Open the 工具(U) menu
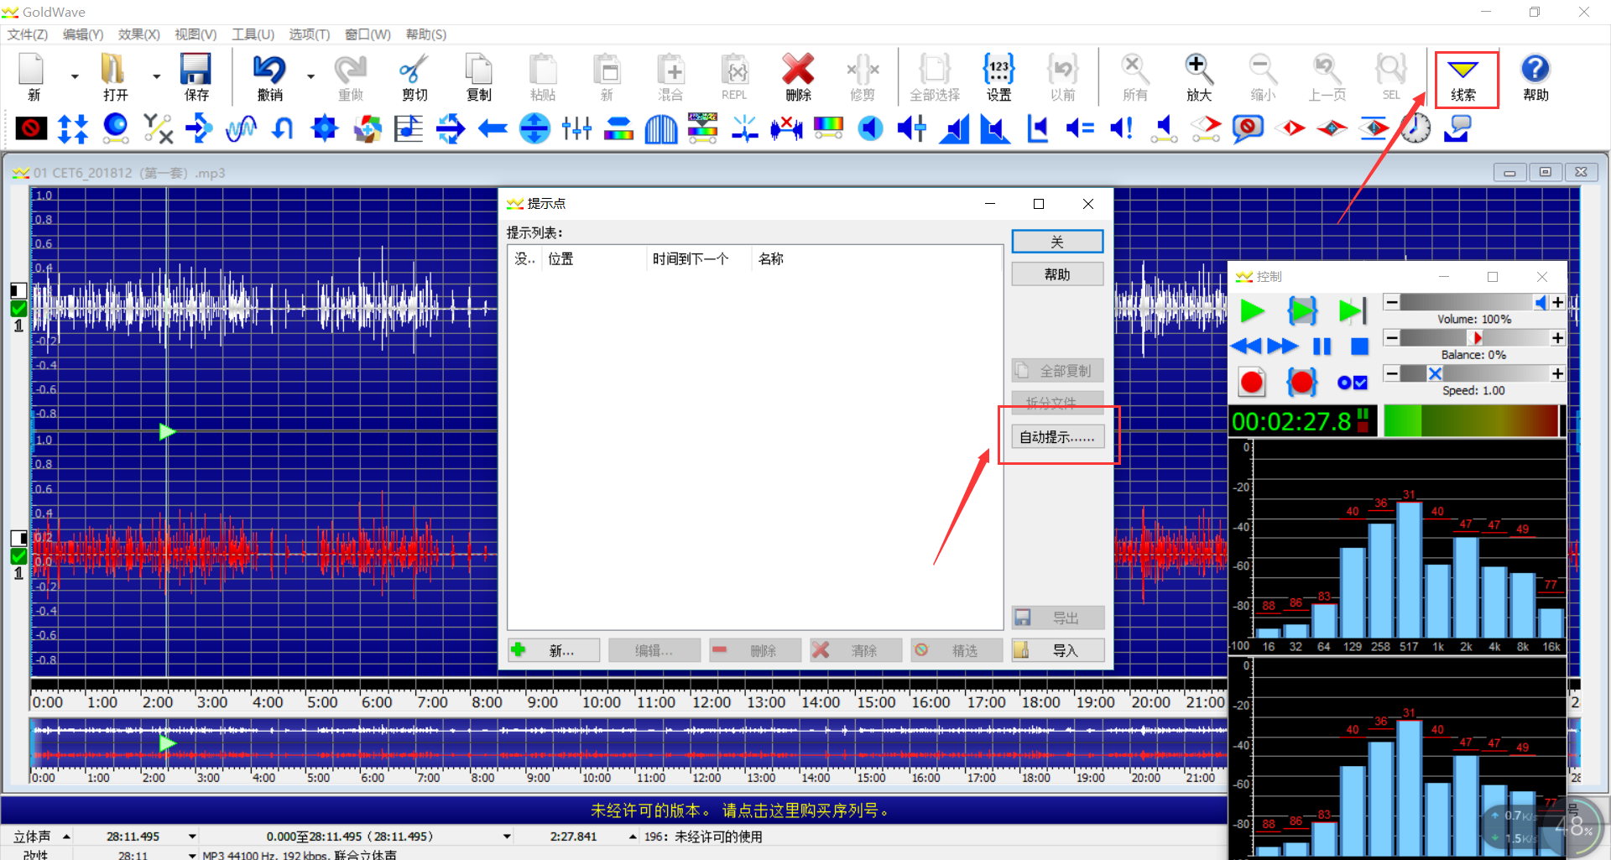Image resolution: width=1611 pixels, height=860 pixels. [x=253, y=34]
